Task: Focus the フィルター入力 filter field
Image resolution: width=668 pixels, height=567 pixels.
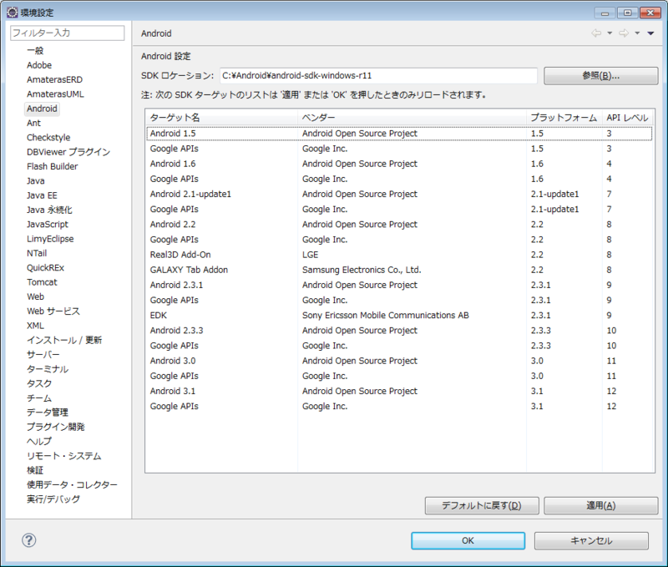Action: click(x=68, y=33)
